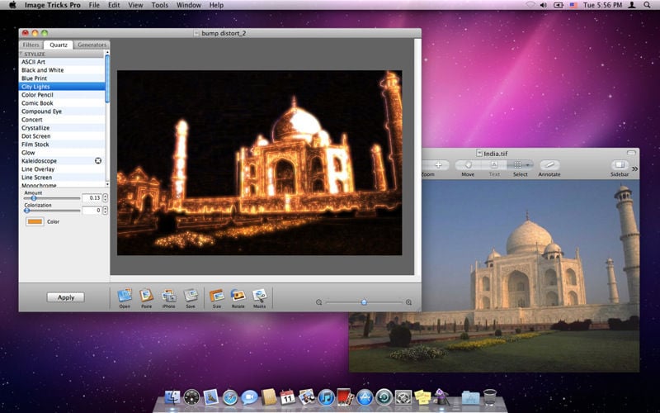660x413 pixels.
Task: Select the Color Pencil filter
Action: click(x=62, y=95)
